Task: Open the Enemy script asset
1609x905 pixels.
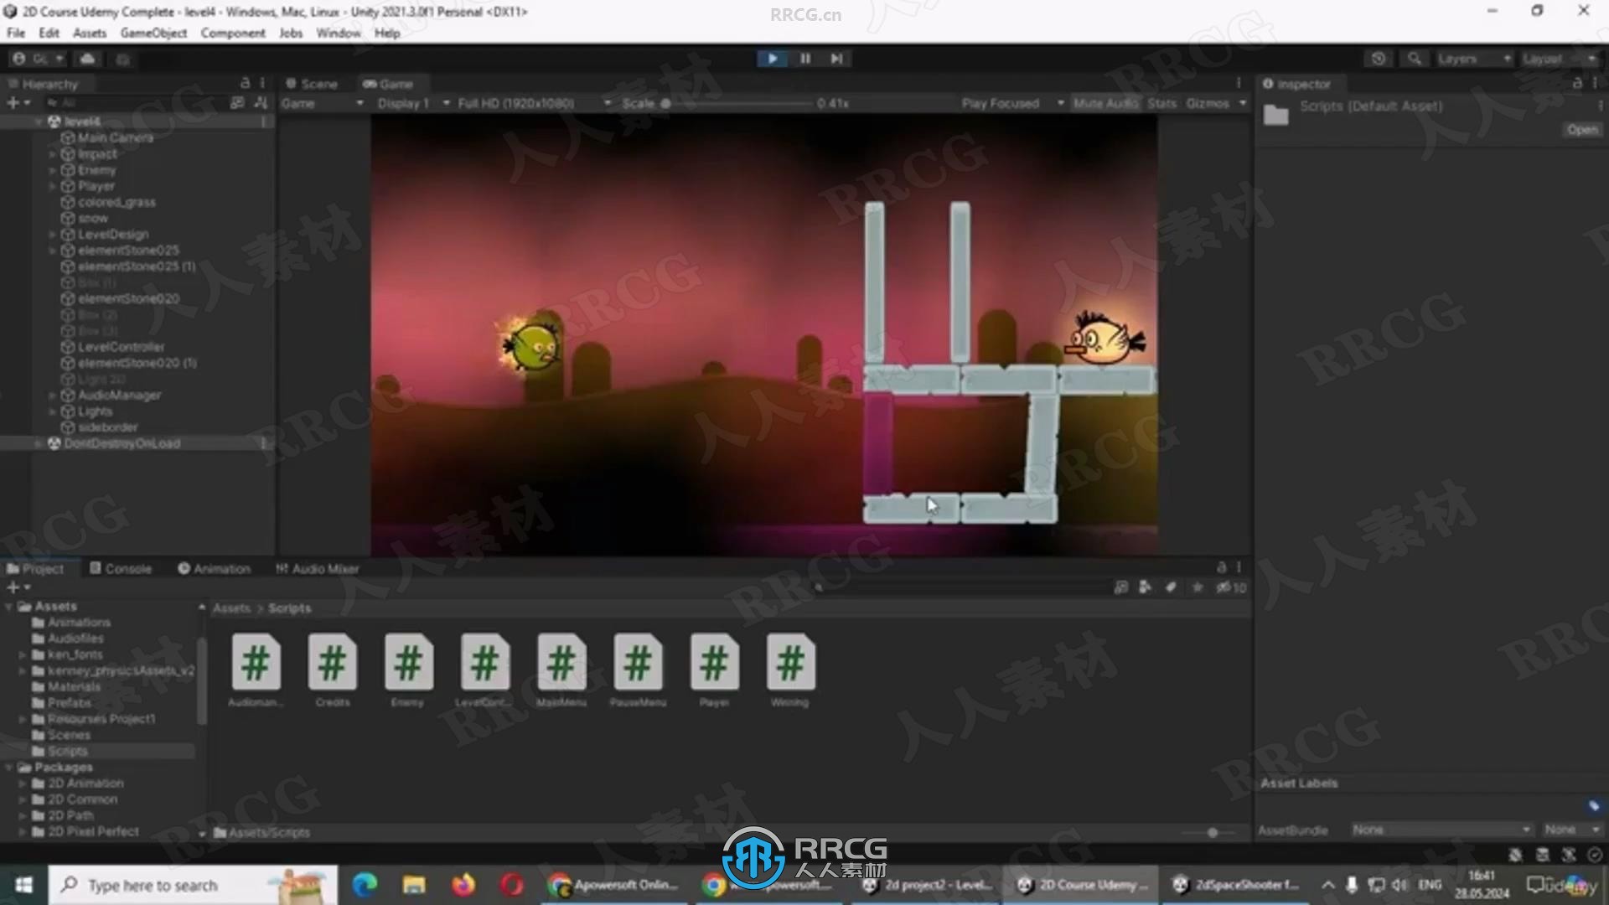Action: (x=408, y=663)
